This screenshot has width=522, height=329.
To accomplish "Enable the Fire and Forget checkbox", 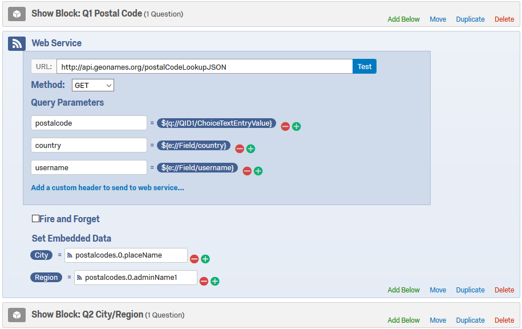I will tap(35, 219).
